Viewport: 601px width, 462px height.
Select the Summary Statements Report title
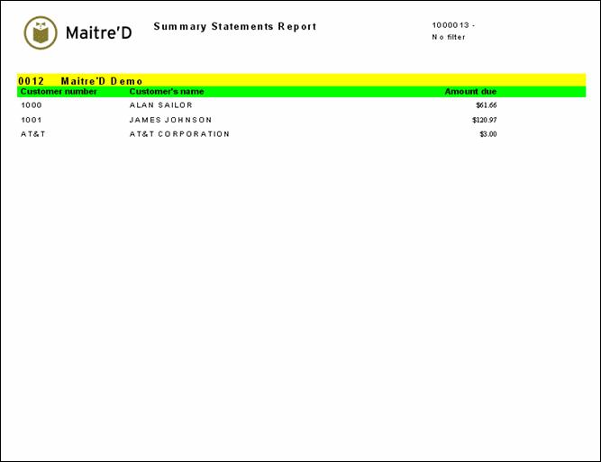click(x=234, y=27)
